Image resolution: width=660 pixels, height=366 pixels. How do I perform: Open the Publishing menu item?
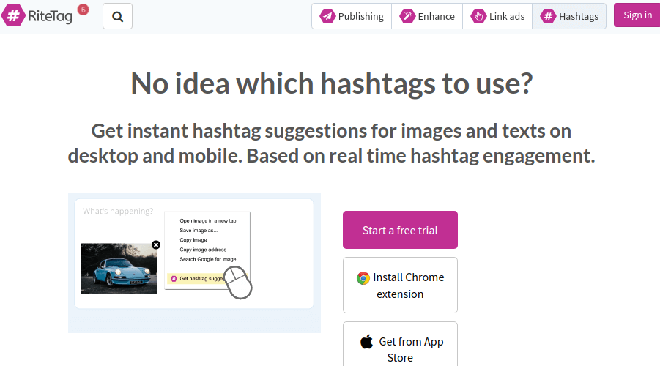[x=352, y=16]
